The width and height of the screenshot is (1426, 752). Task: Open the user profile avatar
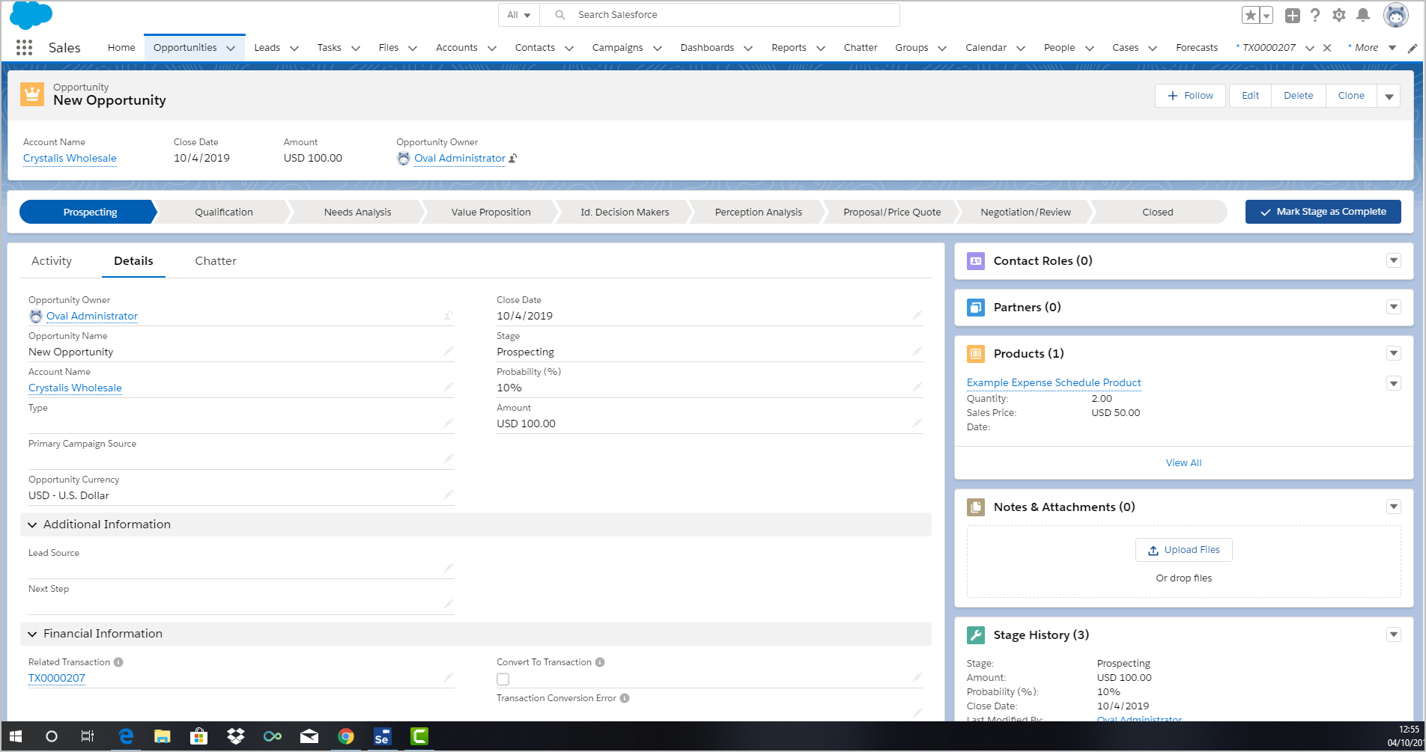(x=1396, y=15)
